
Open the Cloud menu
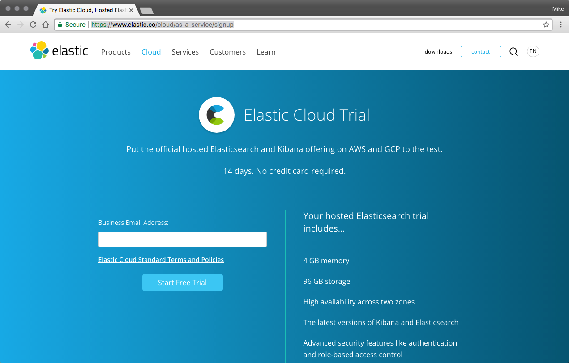[151, 52]
